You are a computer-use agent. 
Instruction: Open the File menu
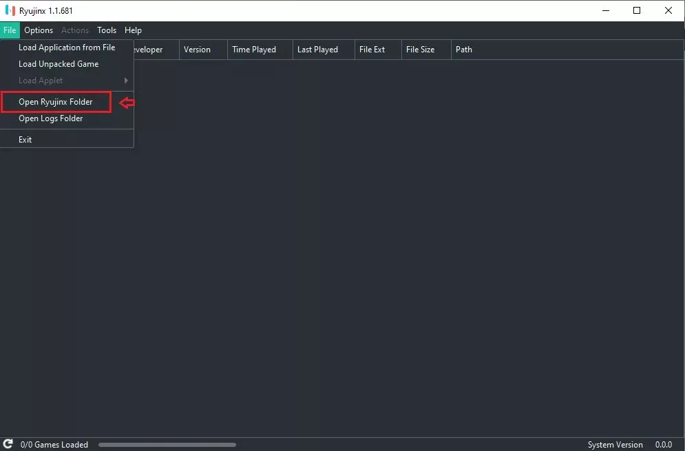tap(10, 30)
